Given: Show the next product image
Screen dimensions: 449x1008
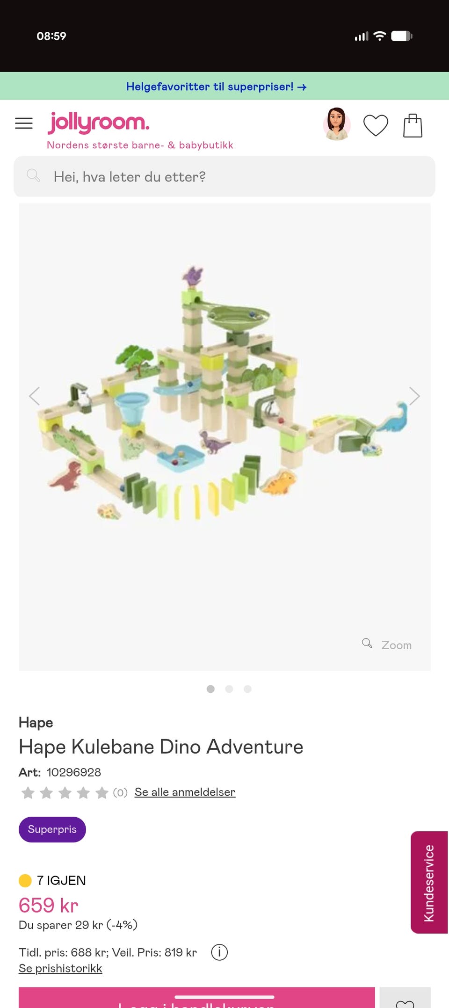Looking at the screenshot, I should click(x=414, y=396).
